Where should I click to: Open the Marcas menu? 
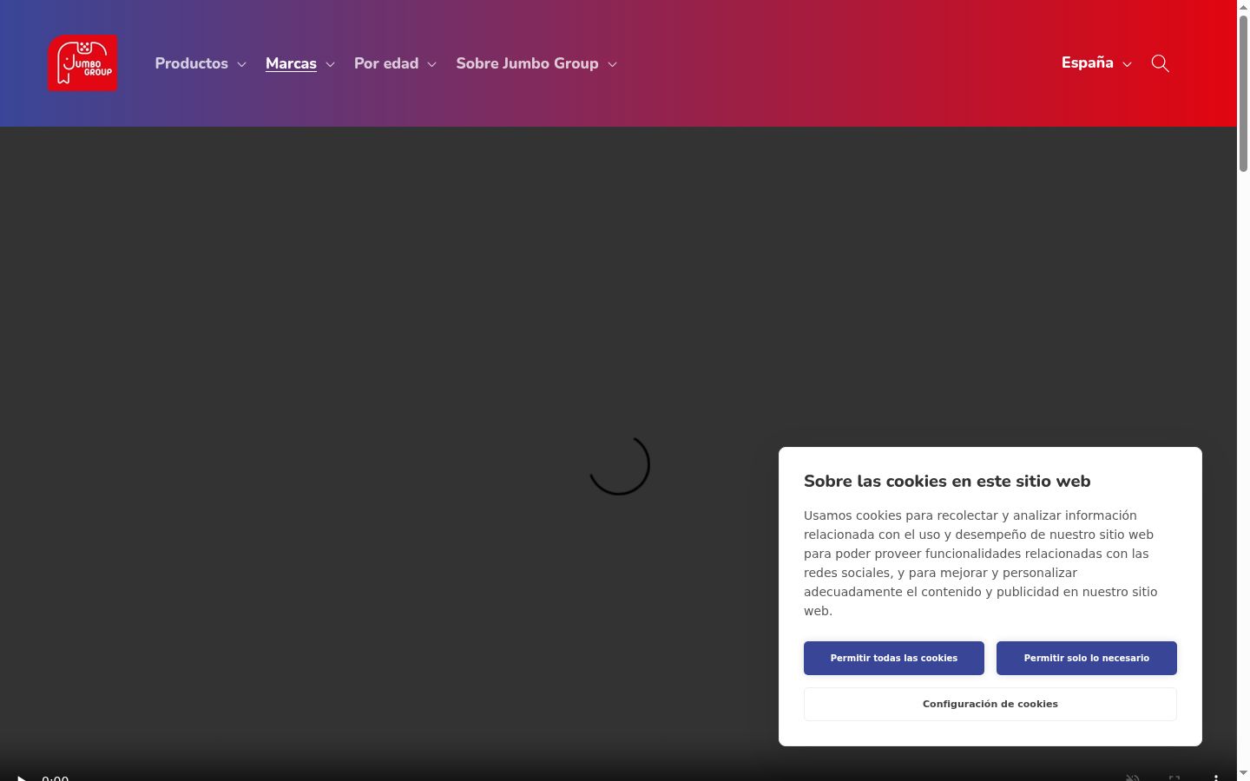tap(291, 63)
